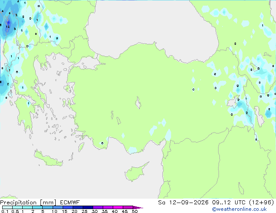This screenshot has height=213, width=276.
Task: Click the Precipitation [mm] title label
Action: [28, 203]
